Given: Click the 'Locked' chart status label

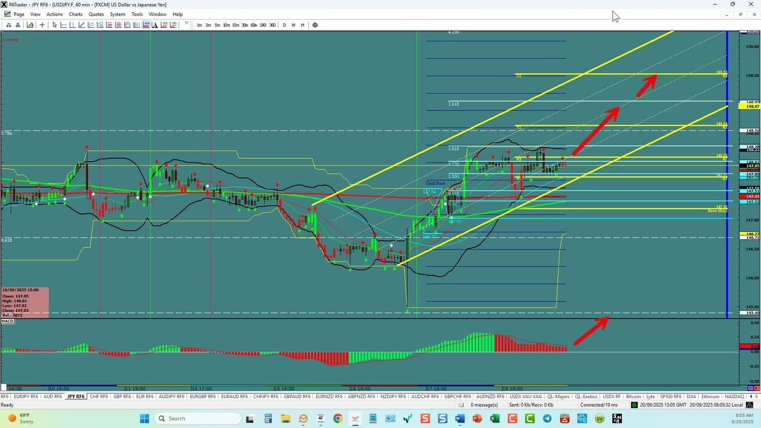Looking at the screenshot, I should point(10,40).
